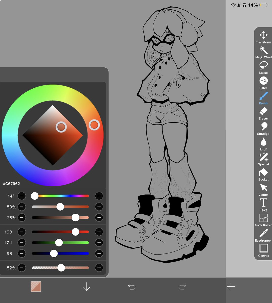Select the Transform tool
This screenshot has height=303, width=272.
pos(263,37)
